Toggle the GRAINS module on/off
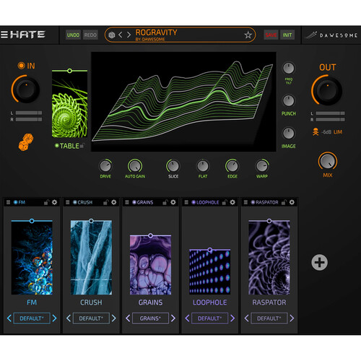 [134, 202]
